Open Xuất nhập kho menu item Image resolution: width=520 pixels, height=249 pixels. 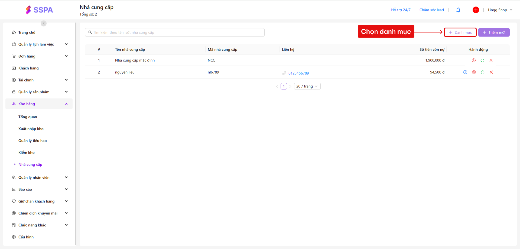tap(31, 129)
